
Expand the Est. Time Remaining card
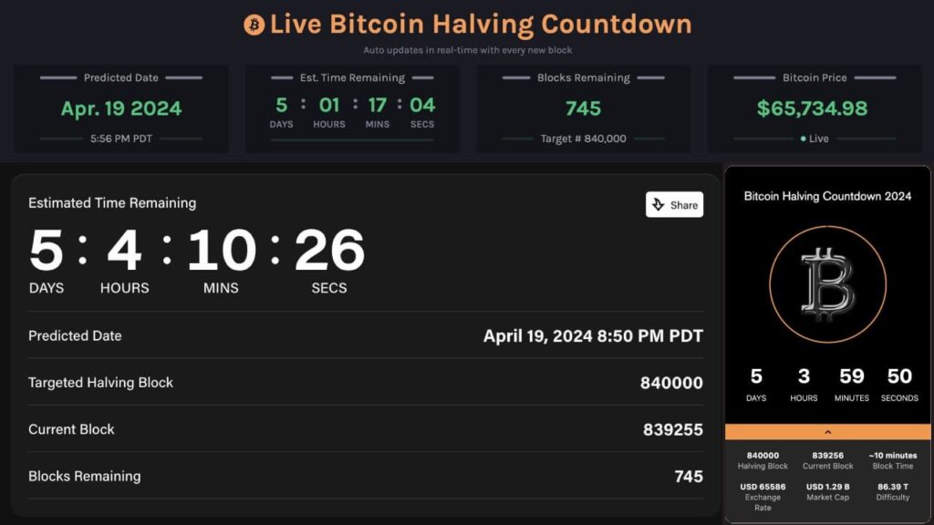coord(351,108)
